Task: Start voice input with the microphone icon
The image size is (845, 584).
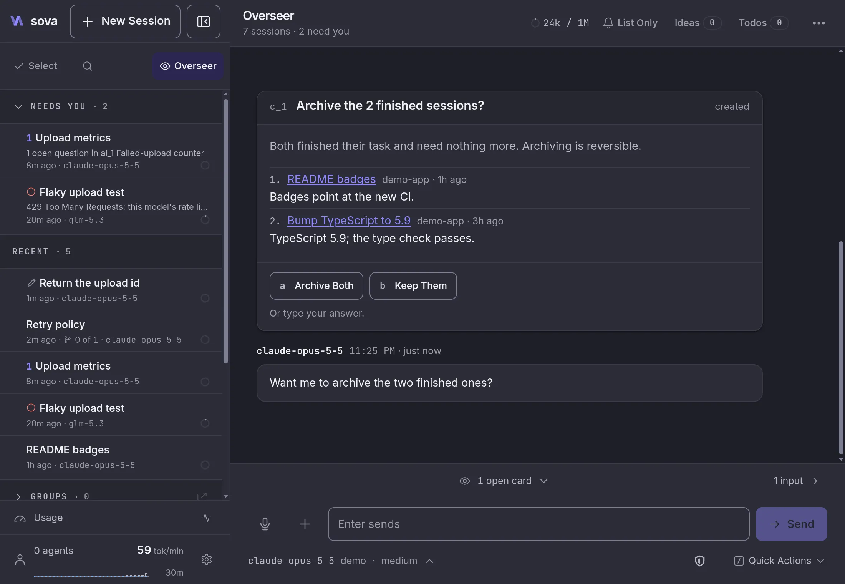Action: (265, 524)
